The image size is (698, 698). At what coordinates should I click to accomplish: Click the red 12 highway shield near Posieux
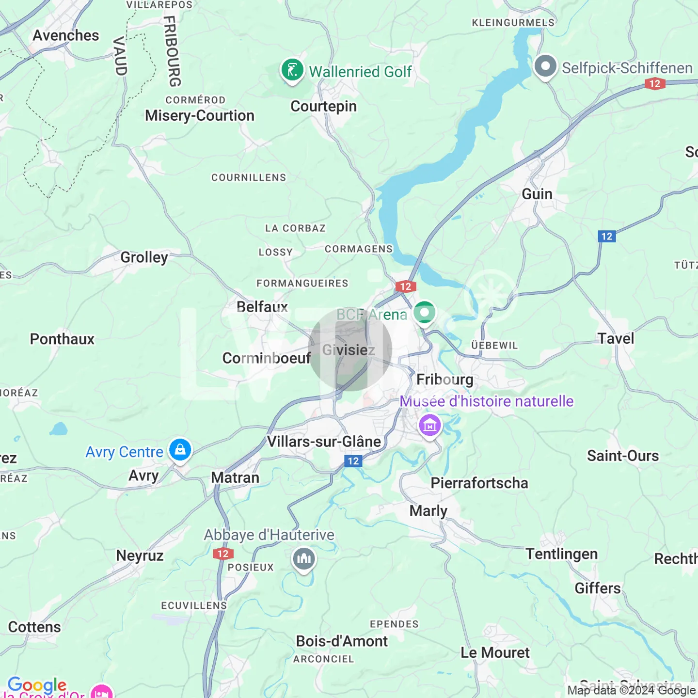point(223,554)
